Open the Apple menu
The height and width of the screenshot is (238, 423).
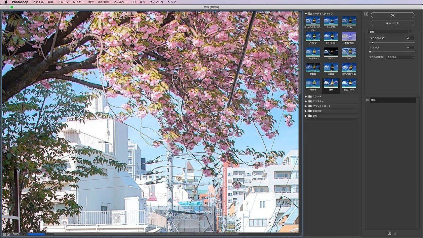click(x=6, y=2)
